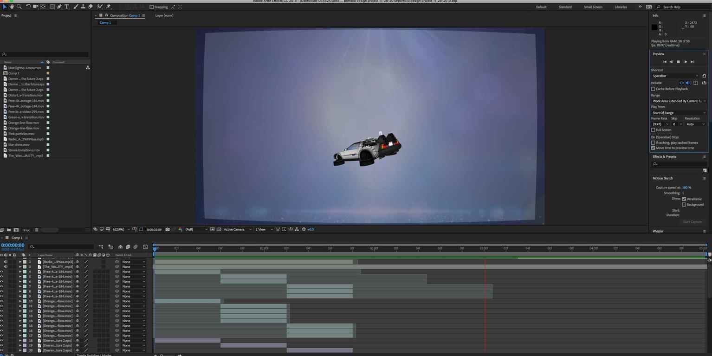This screenshot has height=356, width=712.
Task: Switch to Default workspace
Action: tap(541, 7)
